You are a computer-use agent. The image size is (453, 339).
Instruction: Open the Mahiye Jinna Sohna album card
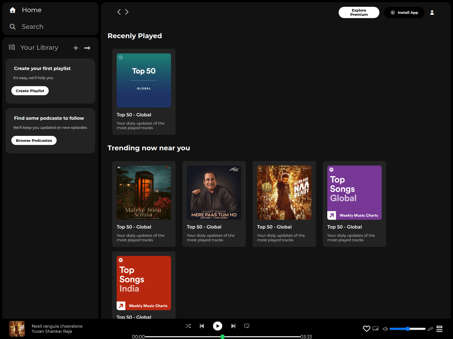point(144,204)
